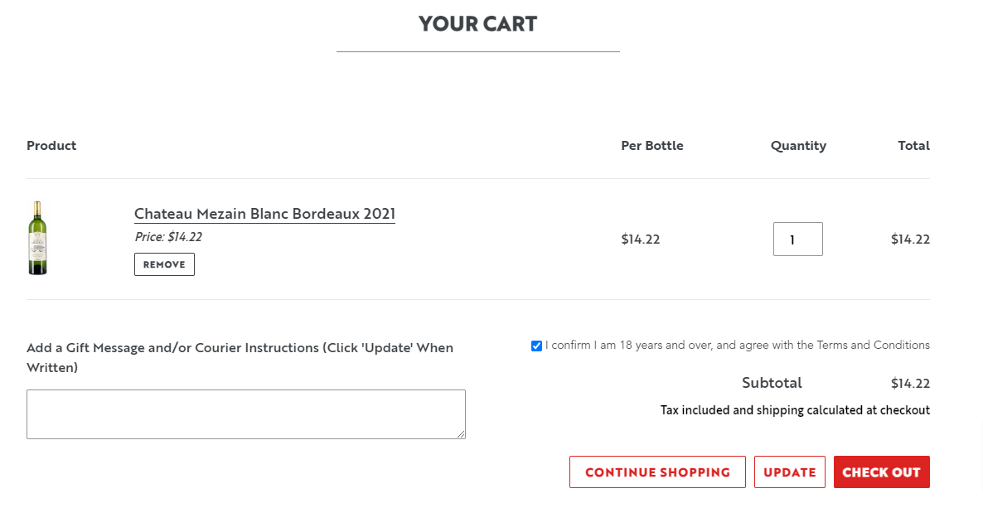Click inside the gift message text box
Screen dimensions: 983x508
[245, 414]
